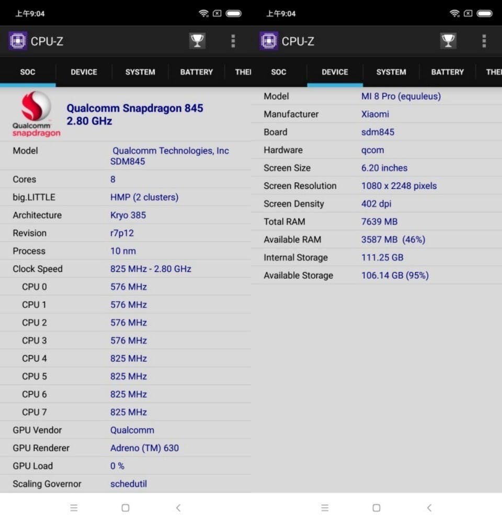Open overflow menu in left CPU-Z screen

(233, 41)
